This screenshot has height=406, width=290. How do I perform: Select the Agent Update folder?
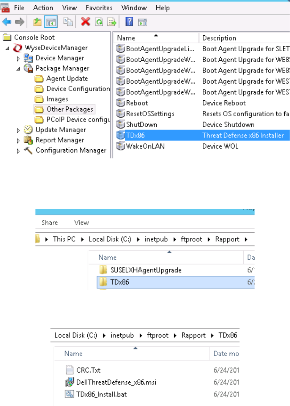pyautogui.click(x=61, y=79)
